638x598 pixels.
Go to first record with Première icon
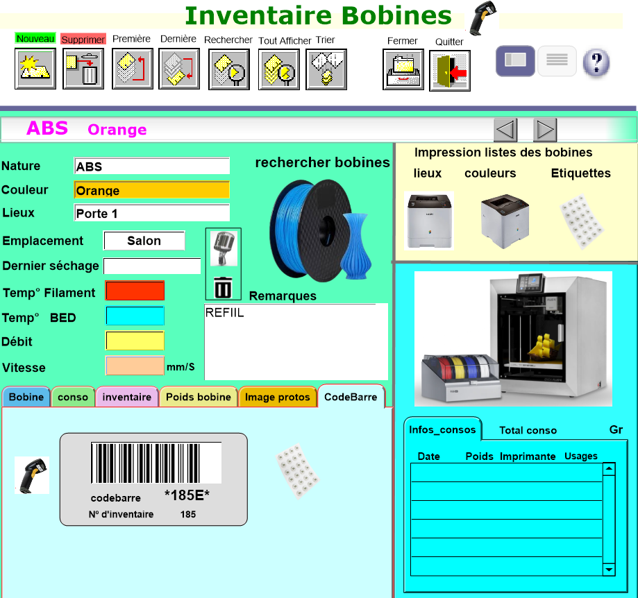[132, 68]
